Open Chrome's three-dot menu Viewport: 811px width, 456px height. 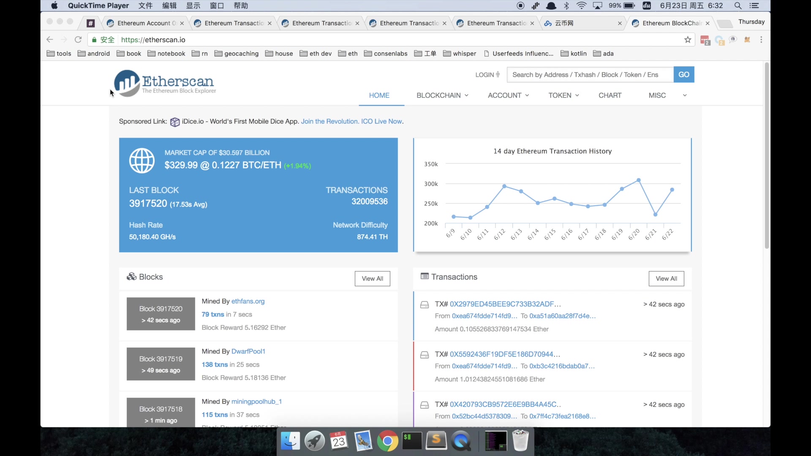[x=761, y=40]
